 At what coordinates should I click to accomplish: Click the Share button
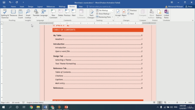pos(189,7)
